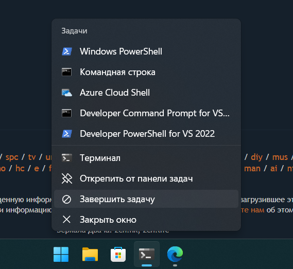The width and height of the screenshot is (293, 269).
Task: Click the prohibition icon beside Завершить задачу
Action: (66, 199)
